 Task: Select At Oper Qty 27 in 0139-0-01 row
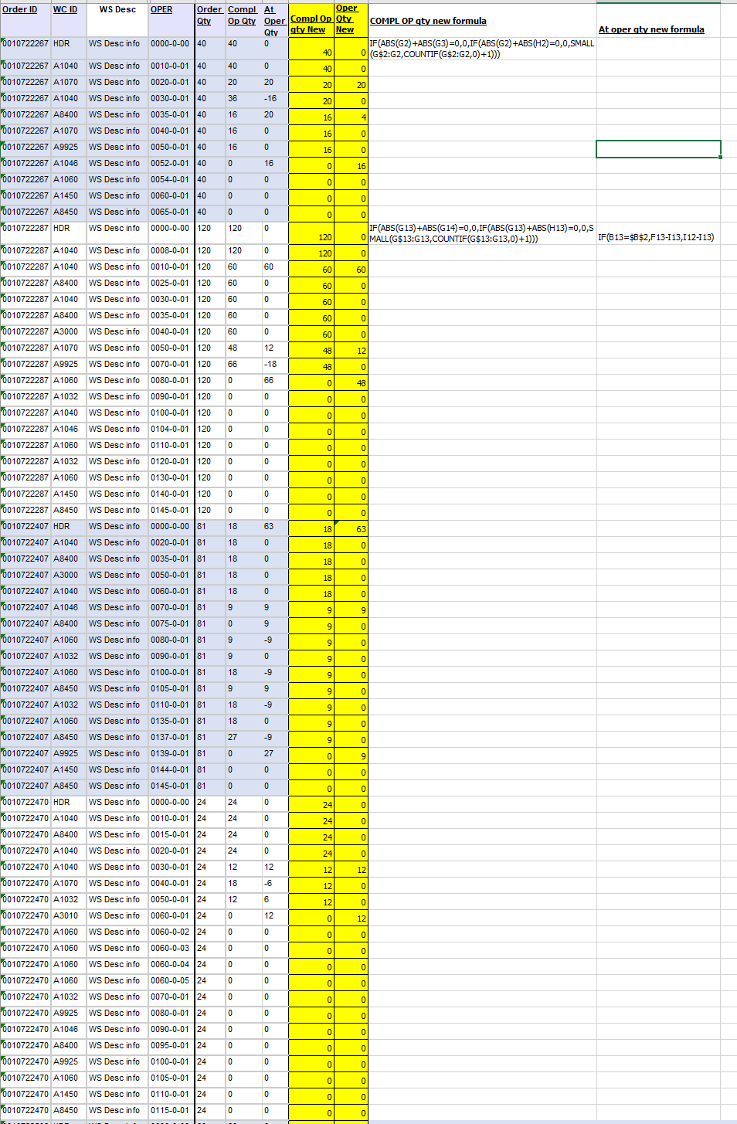click(274, 753)
